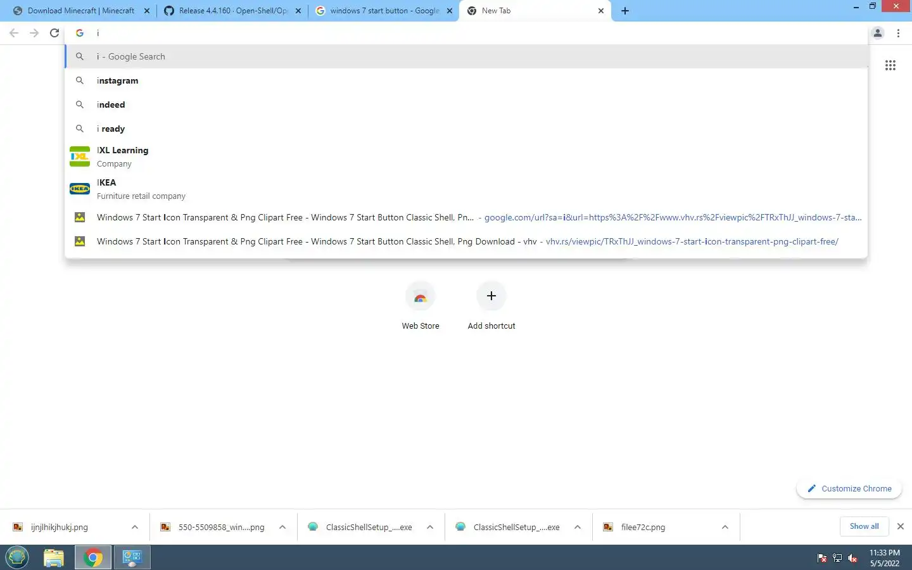Expand options for ijnjlhikjhukj.png download

[135, 527]
